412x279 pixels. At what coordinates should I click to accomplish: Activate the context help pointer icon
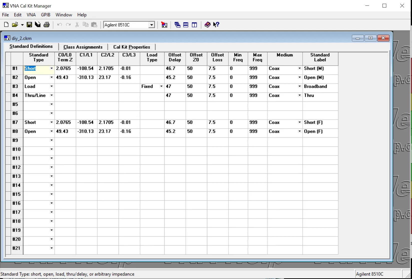[216, 25]
